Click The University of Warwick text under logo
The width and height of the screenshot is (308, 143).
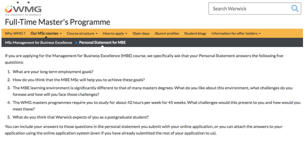coord(23,15)
